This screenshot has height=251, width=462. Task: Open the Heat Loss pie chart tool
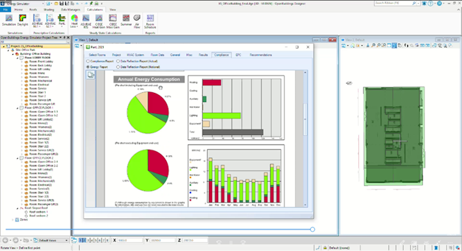[74, 21]
